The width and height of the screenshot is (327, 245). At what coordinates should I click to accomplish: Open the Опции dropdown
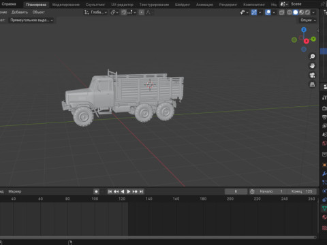point(308,20)
